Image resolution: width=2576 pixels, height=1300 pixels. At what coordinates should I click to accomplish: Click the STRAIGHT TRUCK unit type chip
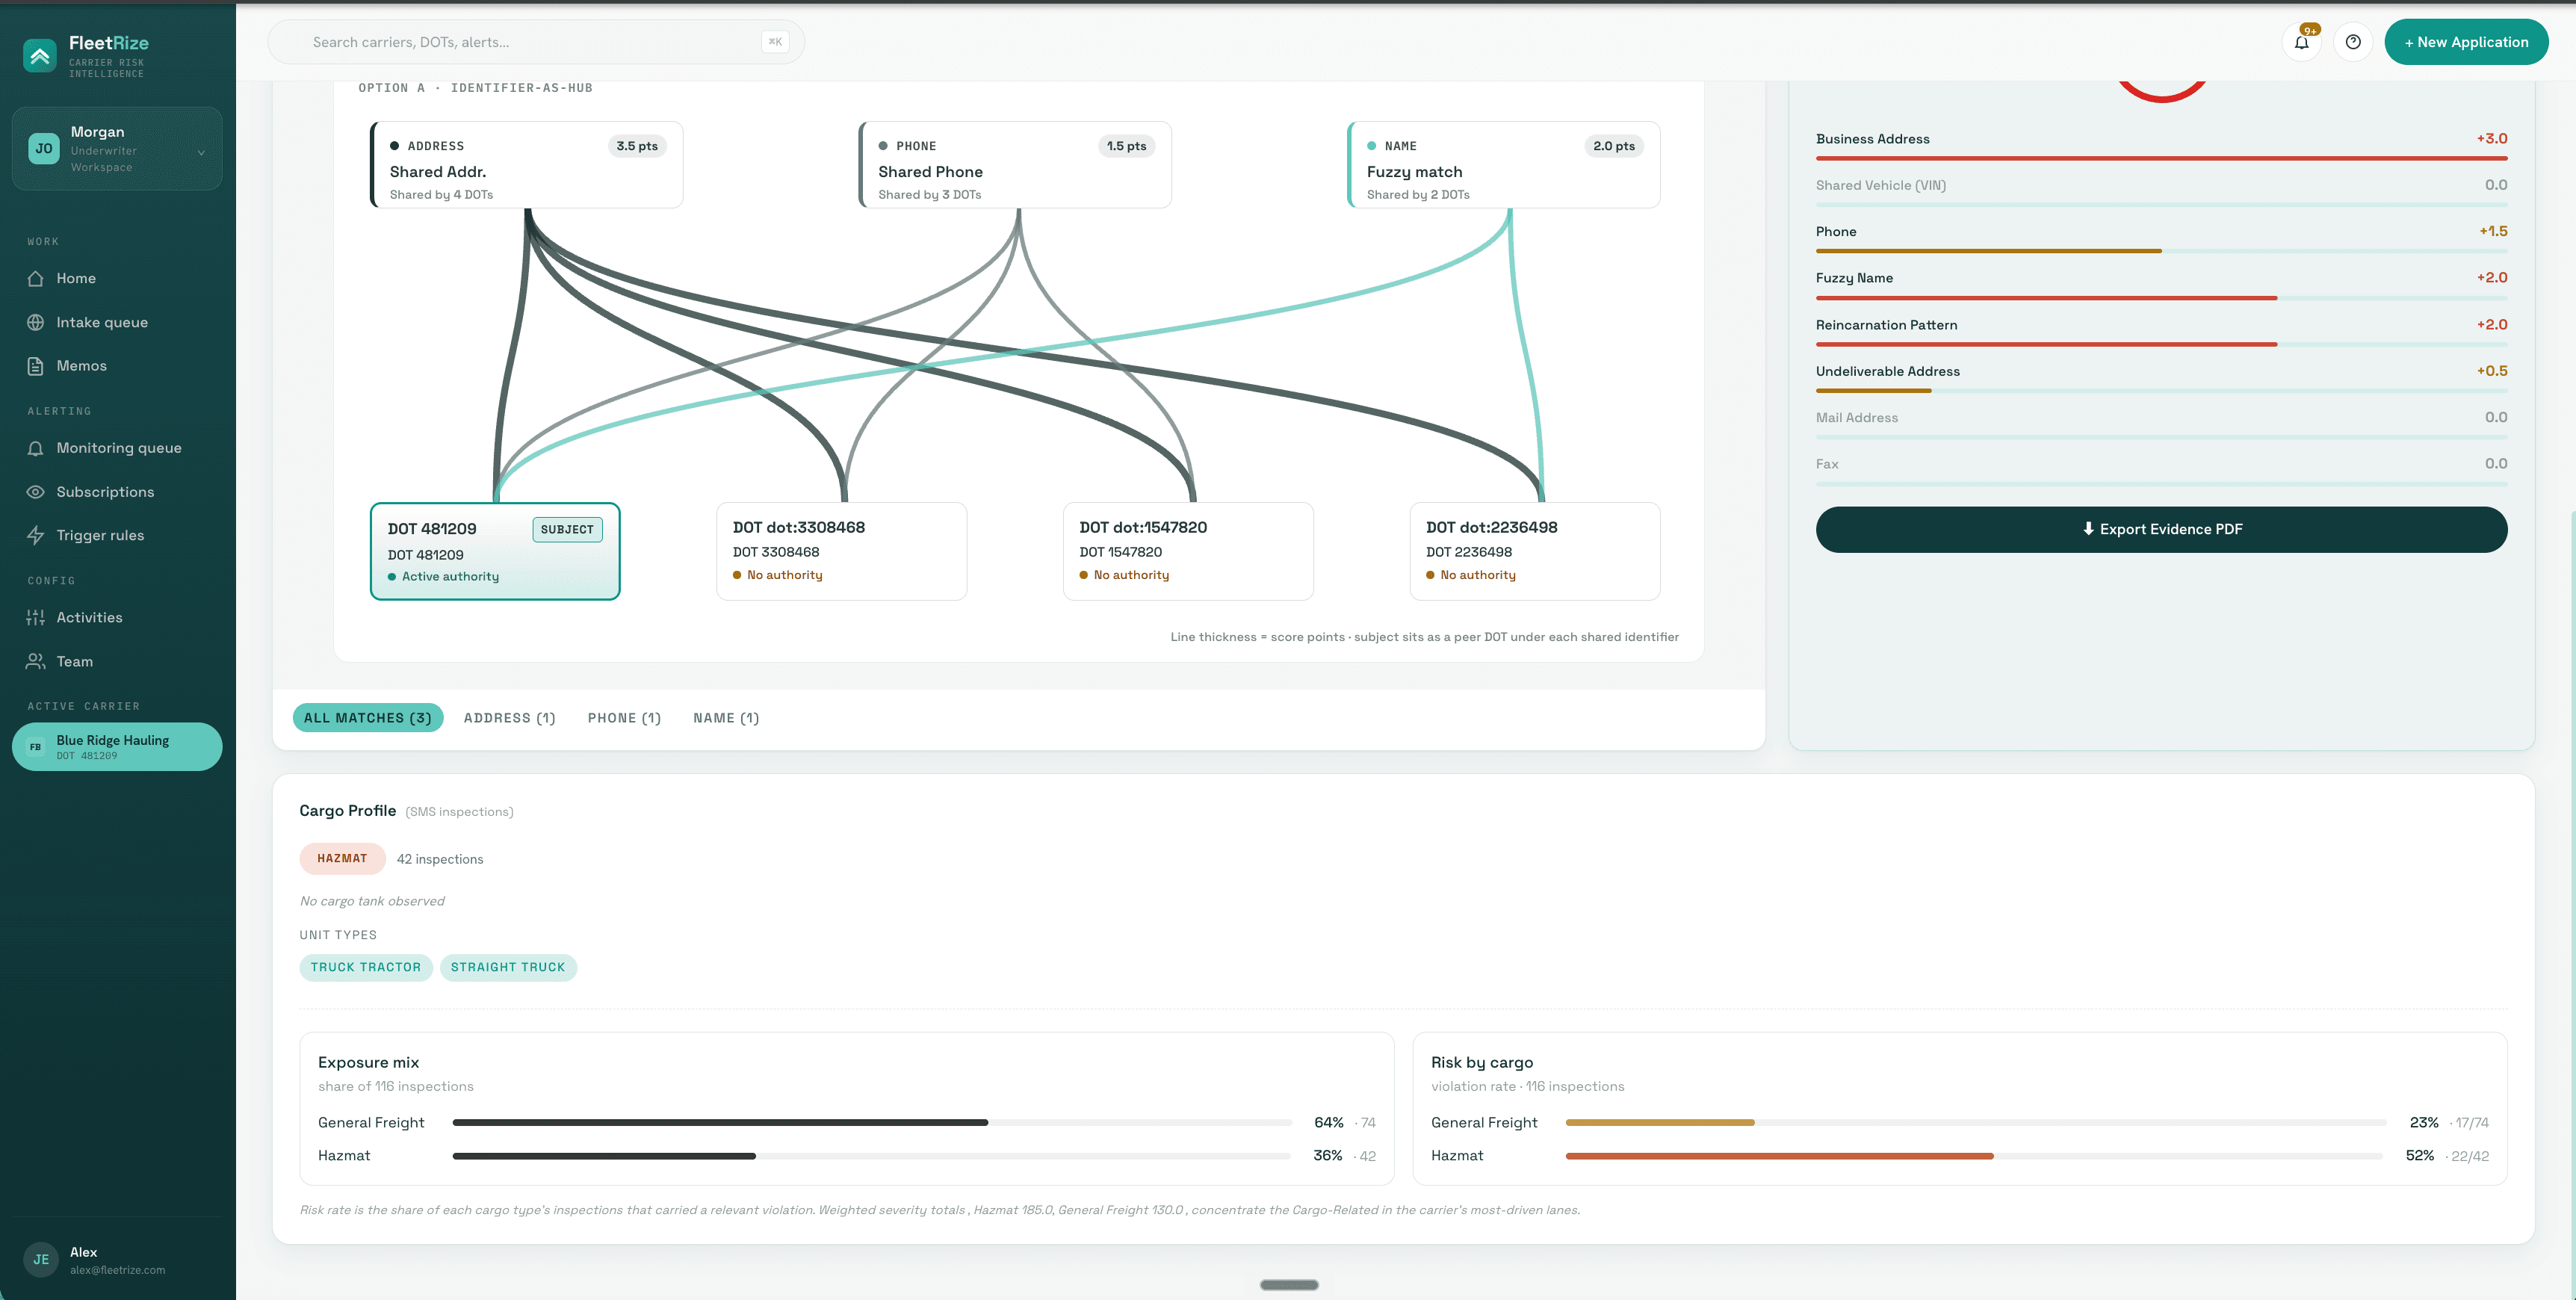(508, 967)
